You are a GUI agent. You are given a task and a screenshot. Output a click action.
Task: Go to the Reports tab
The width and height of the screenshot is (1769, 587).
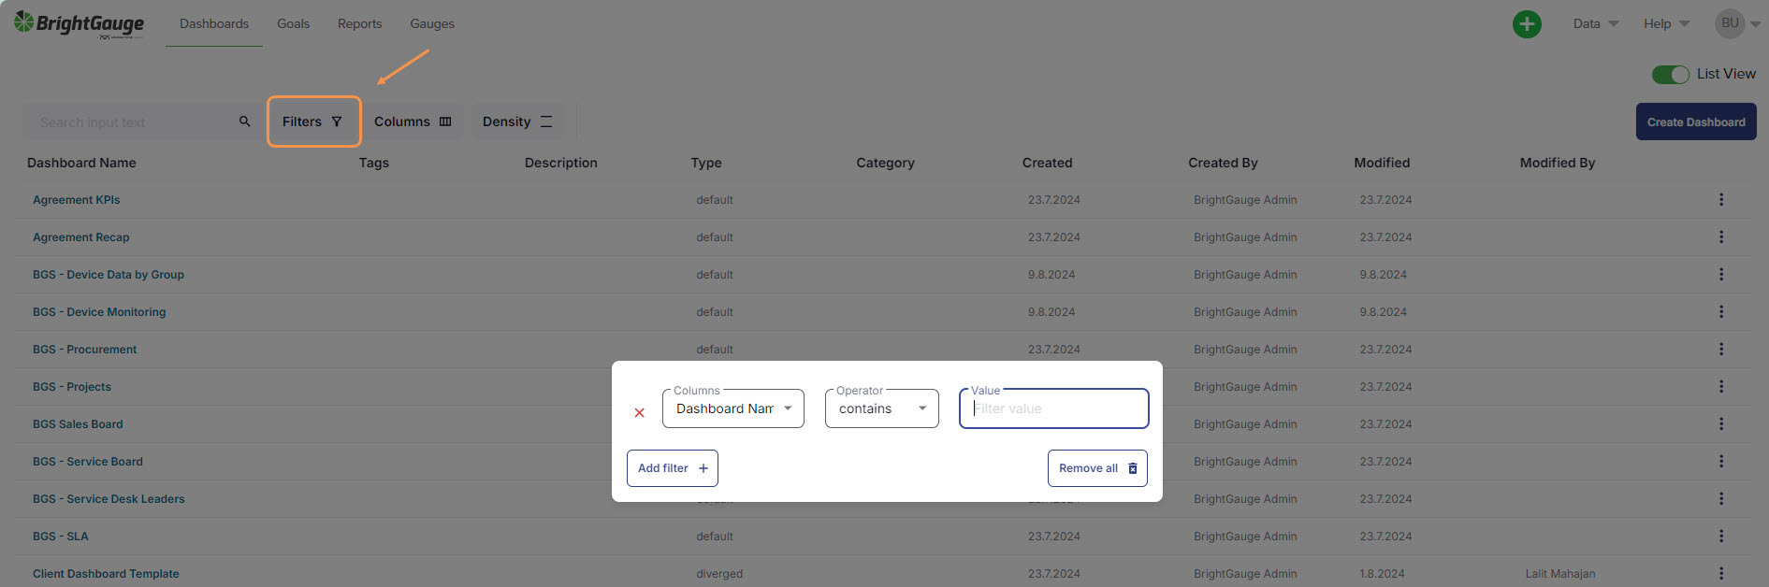coord(360,23)
